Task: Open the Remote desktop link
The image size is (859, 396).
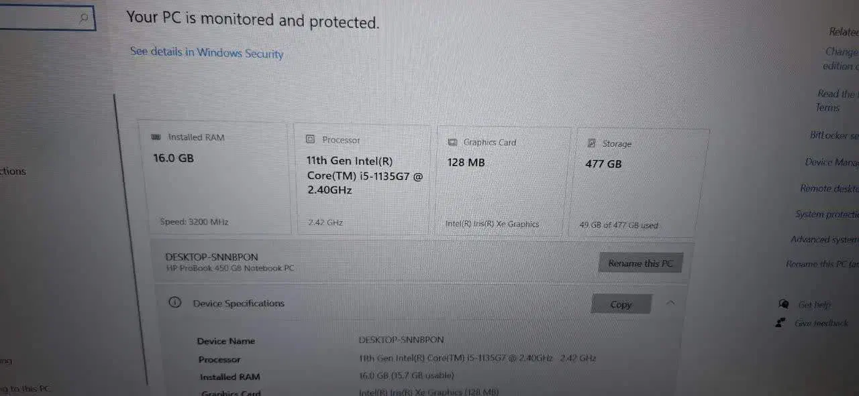Action: coord(829,188)
